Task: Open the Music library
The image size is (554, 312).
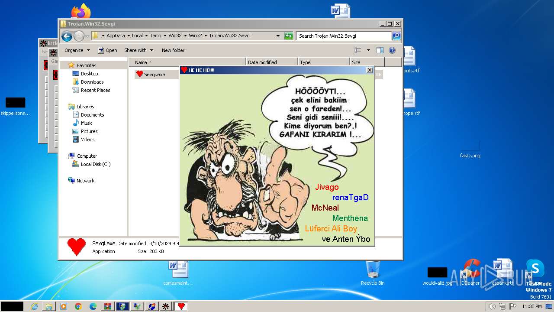Action: coord(87,123)
